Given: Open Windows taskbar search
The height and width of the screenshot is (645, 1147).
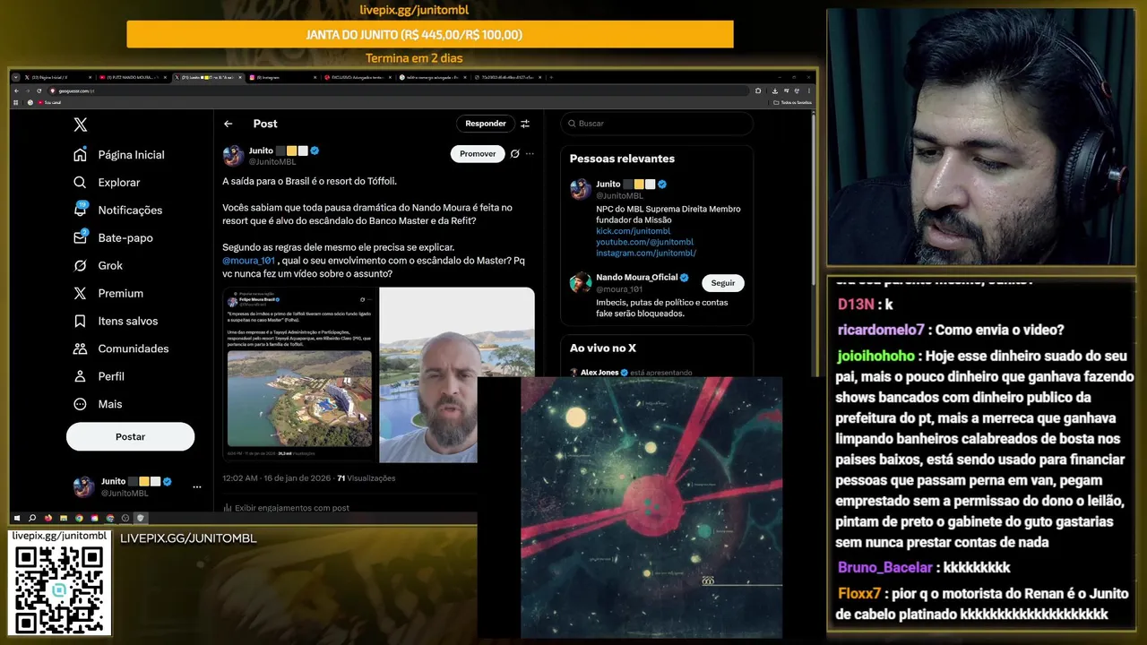Looking at the screenshot, I should click(x=32, y=518).
